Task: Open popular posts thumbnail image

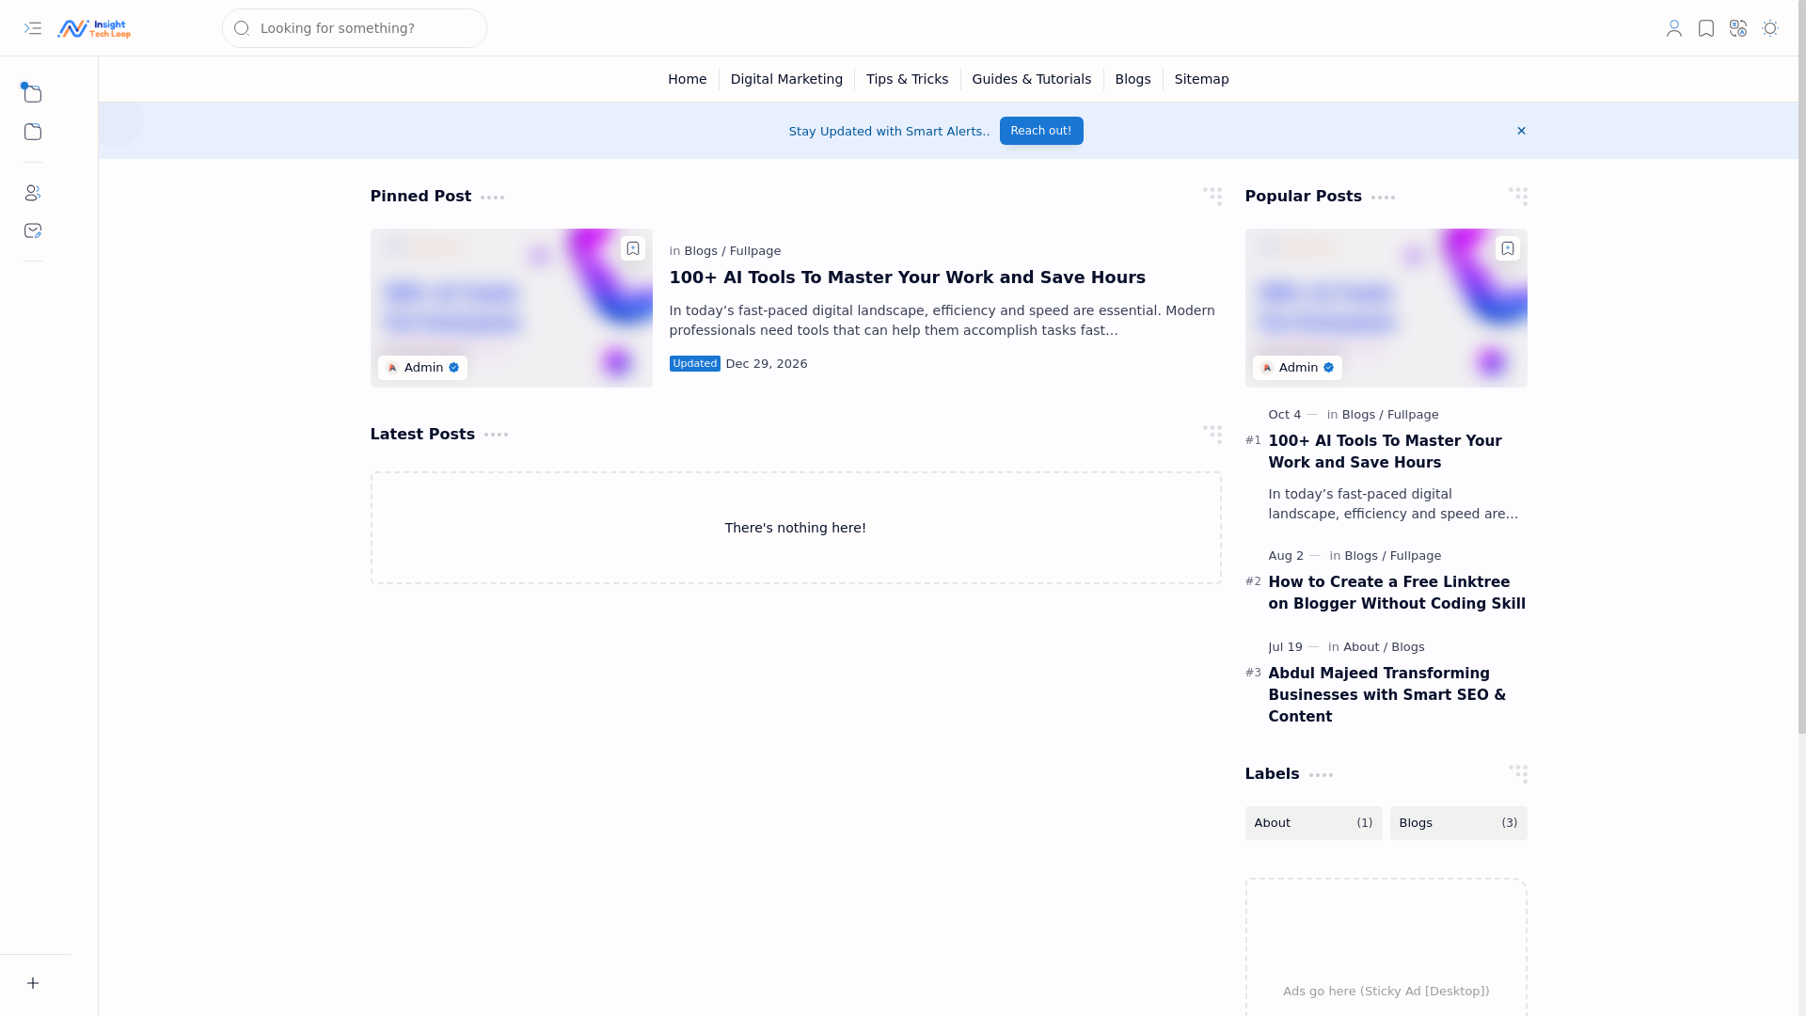Action: coord(1386,308)
